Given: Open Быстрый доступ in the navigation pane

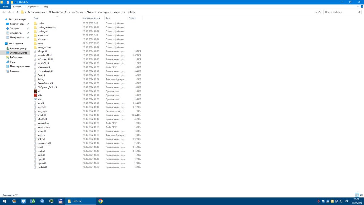Looking at the screenshot, I should click(17, 19).
